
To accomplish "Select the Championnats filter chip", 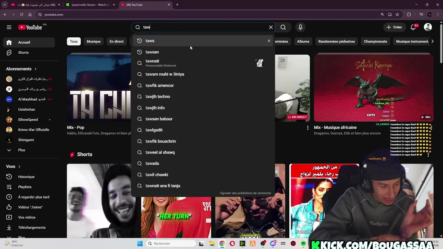I will tap(376, 41).
